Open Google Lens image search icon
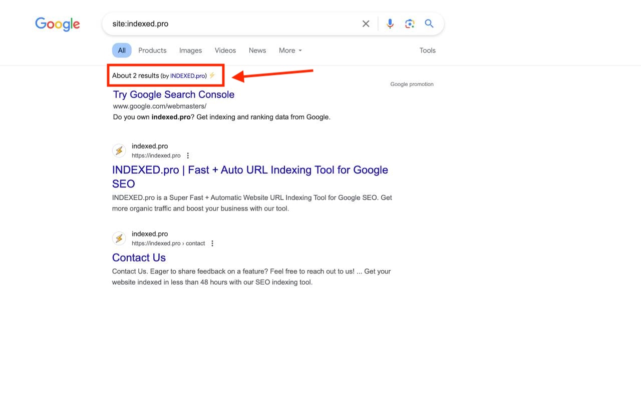Screen dimensions: 641x400 [410, 23]
